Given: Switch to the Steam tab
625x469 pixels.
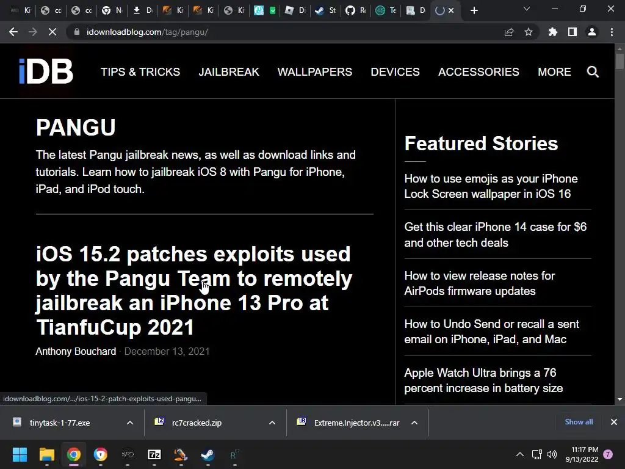Looking at the screenshot, I should pyautogui.click(x=325, y=10).
